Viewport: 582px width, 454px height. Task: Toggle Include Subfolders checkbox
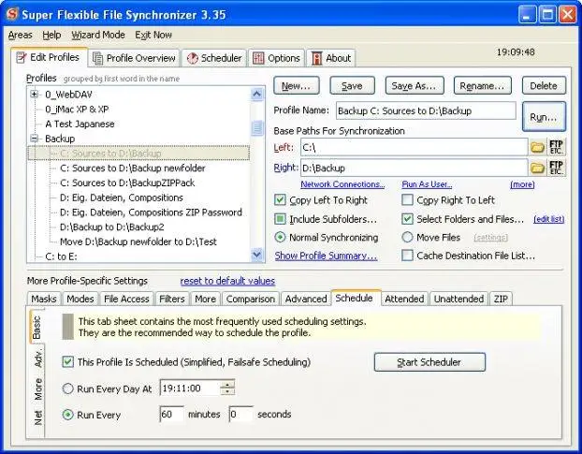pyautogui.click(x=280, y=219)
